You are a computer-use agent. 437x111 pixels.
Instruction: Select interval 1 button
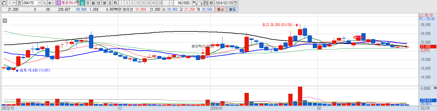click(x=121, y=3)
